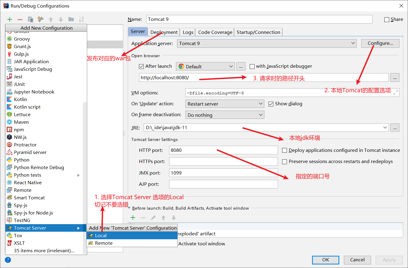This screenshot has width=408, height=268.
Task: Click the Python icon in list
Action: pyautogui.click(x=9, y=160)
